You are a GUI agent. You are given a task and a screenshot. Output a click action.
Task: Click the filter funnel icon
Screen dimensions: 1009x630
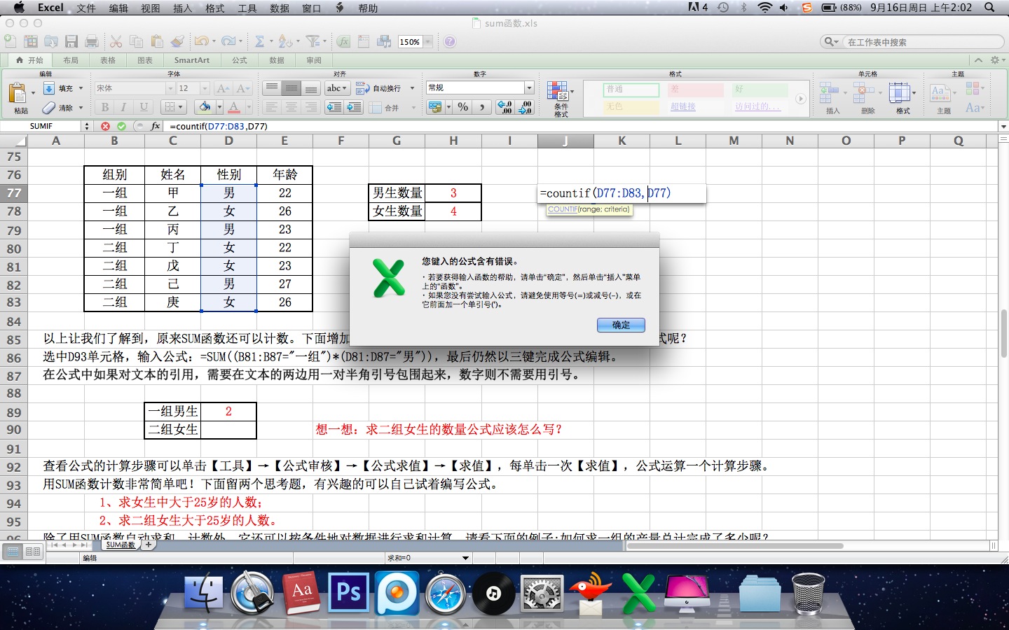[x=313, y=42]
